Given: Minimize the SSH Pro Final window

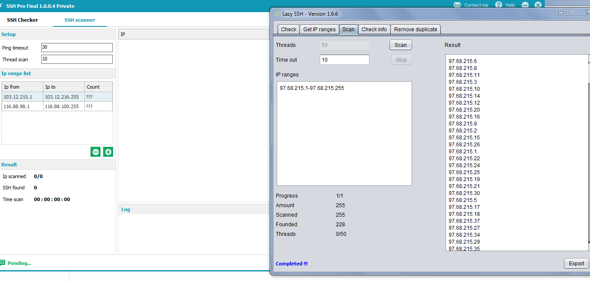Looking at the screenshot, I should [525, 5].
